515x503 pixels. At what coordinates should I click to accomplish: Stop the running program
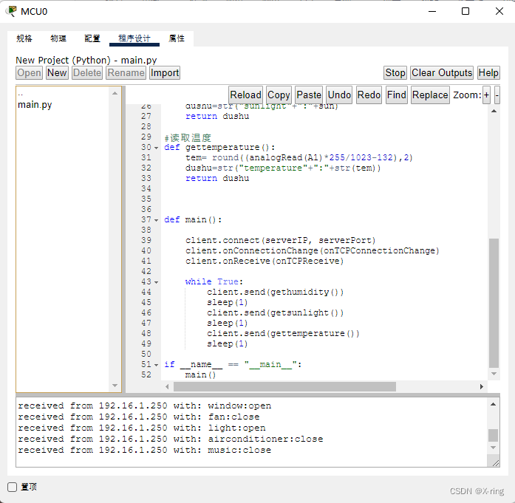coord(395,72)
